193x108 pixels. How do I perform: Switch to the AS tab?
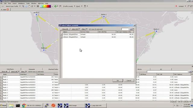click(161, 69)
